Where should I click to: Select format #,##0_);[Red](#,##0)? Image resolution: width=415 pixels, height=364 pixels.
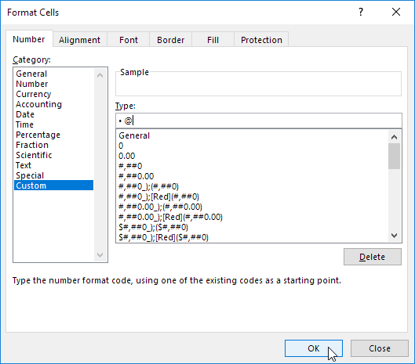253,196
